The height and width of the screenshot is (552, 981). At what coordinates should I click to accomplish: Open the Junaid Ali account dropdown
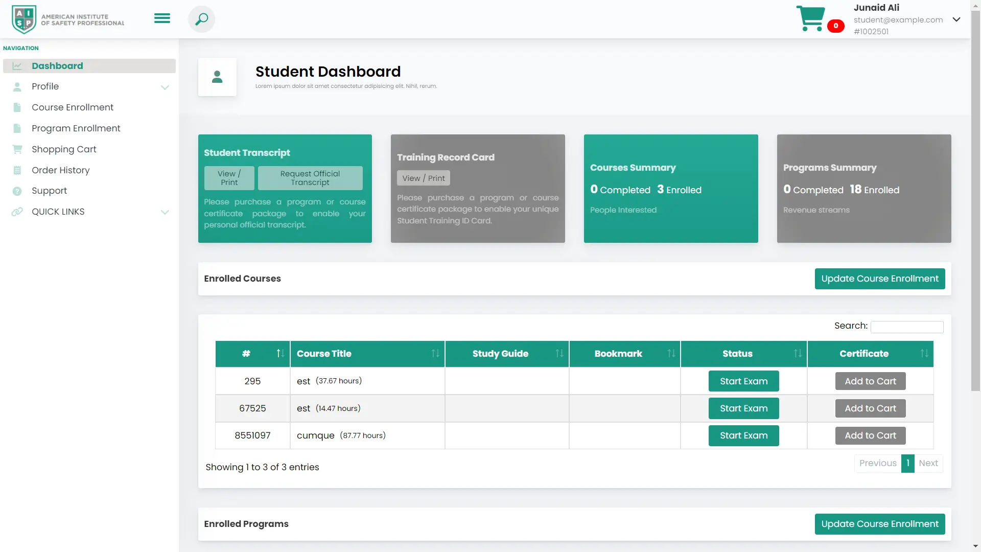956,20
